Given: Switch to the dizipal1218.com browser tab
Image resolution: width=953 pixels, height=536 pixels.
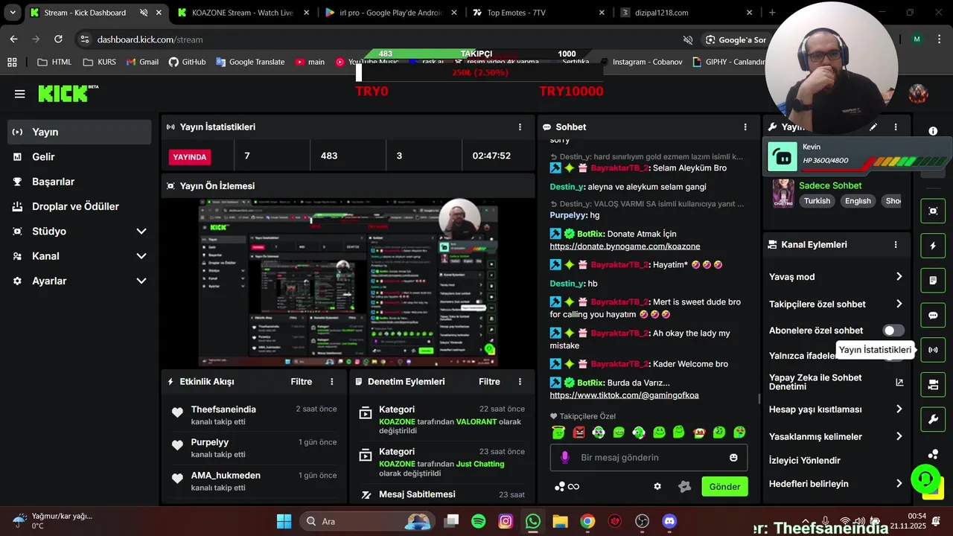Looking at the screenshot, I should 686,13.
